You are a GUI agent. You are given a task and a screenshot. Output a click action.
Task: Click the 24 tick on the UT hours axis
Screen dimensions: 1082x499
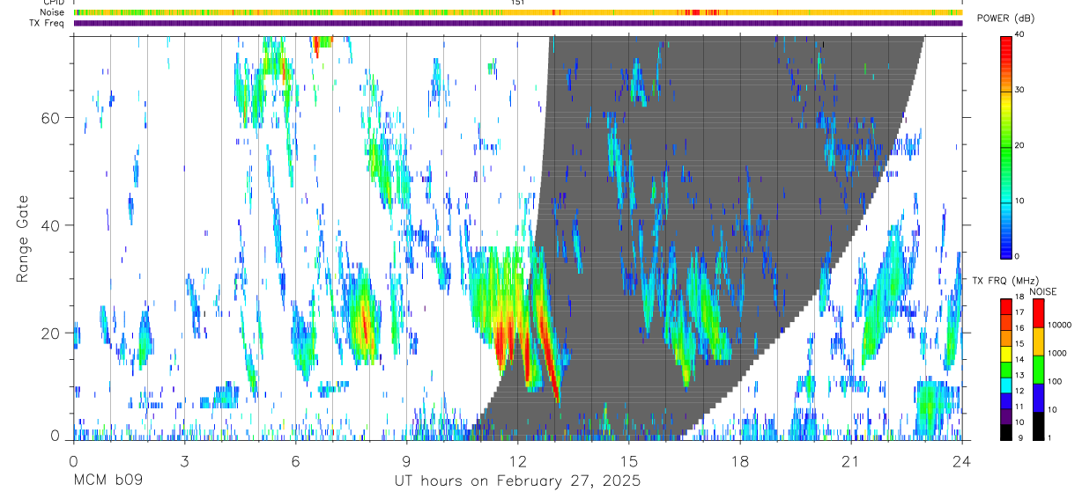pos(961,461)
